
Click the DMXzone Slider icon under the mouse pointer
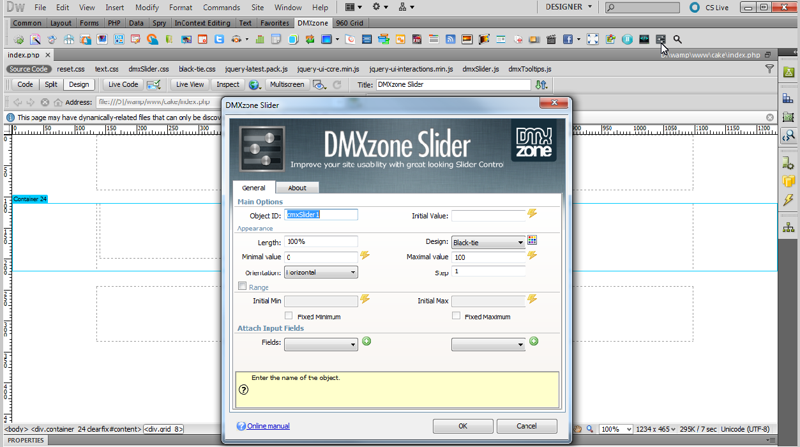coord(661,39)
